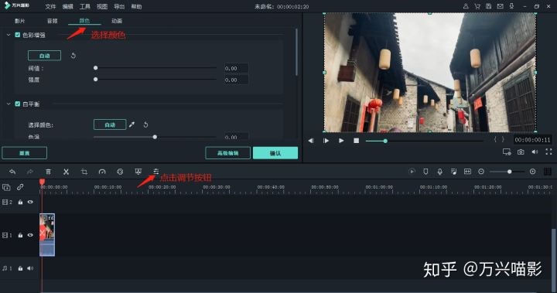Pick white balance color with eyedropper
The width and height of the screenshot is (557, 293).
pyautogui.click(x=132, y=124)
